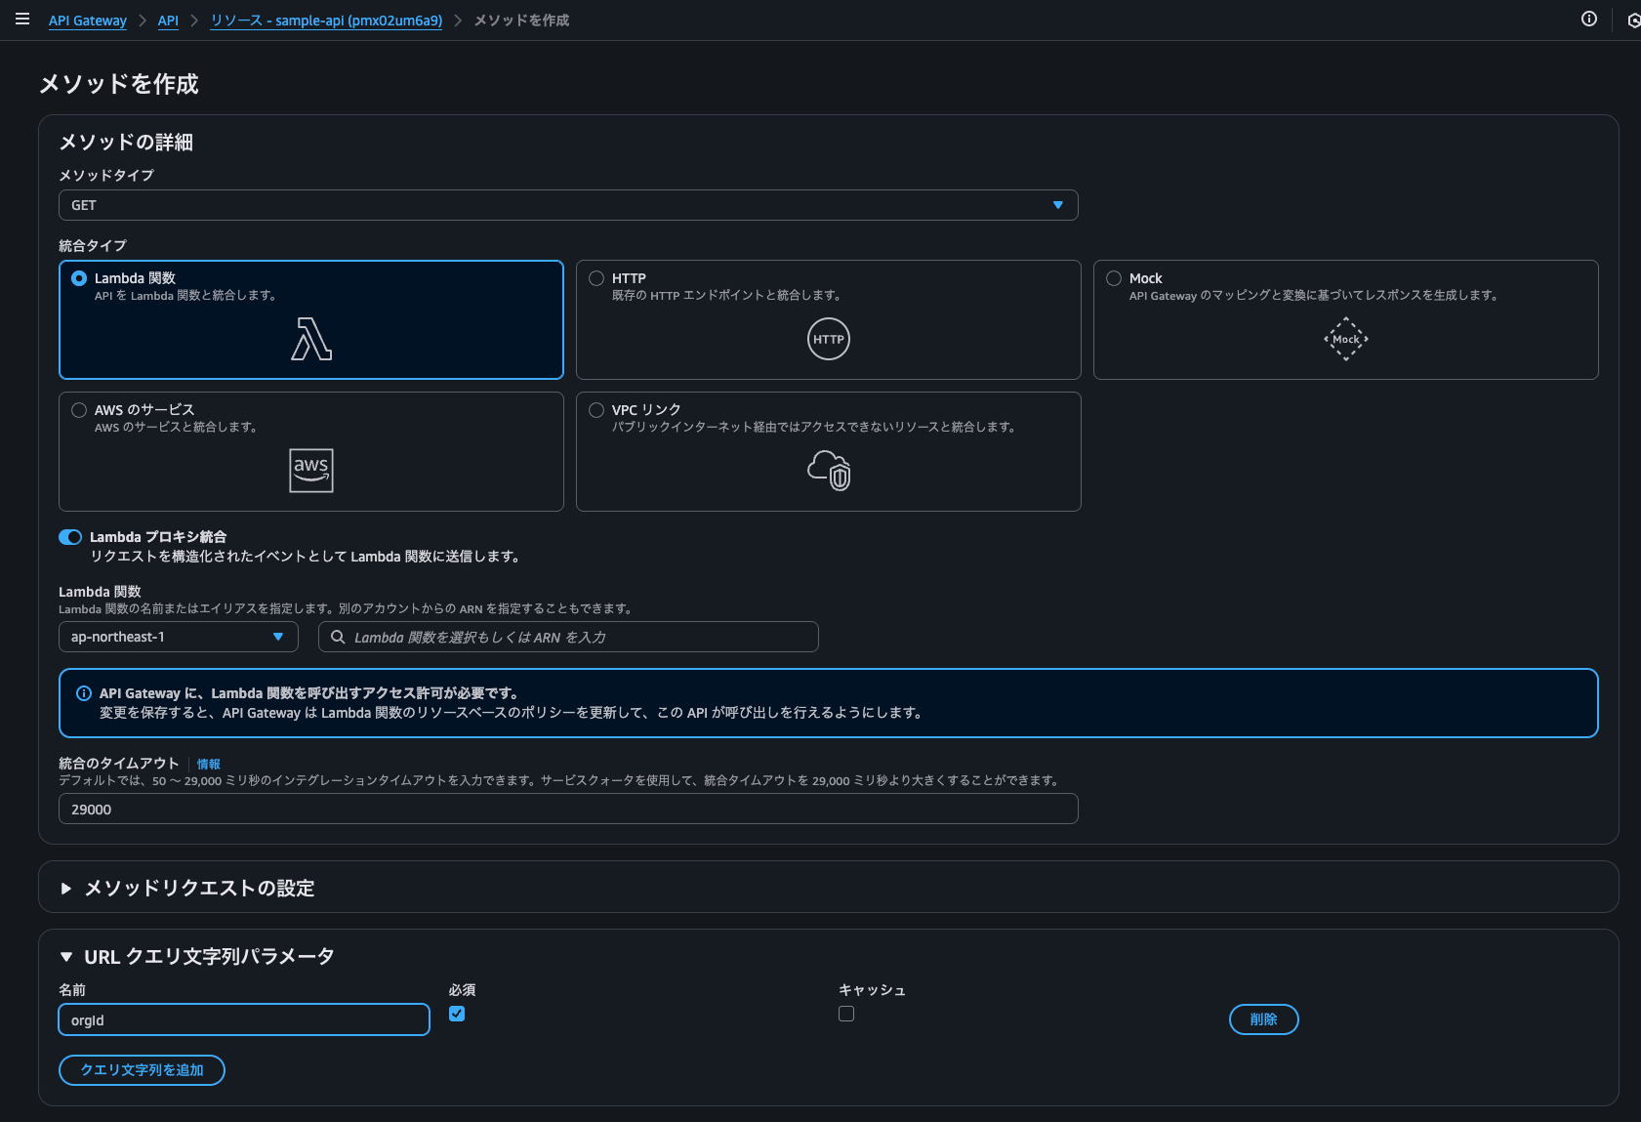This screenshot has width=1641, height=1122.
Task: Uncheck the 必須 checkbox for orgId
Action: click(x=457, y=1014)
